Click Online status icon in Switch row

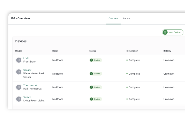click(91, 99)
